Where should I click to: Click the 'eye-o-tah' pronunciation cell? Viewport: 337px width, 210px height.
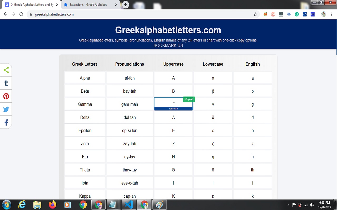pos(130,183)
